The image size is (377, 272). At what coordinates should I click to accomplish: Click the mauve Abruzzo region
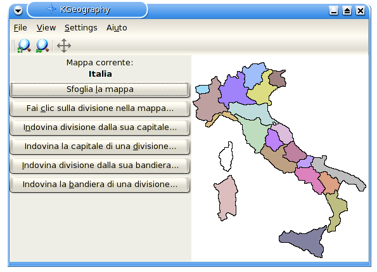[294, 152]
